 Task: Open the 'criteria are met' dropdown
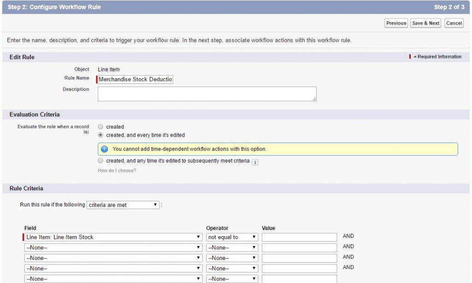click(x=123, y=205)
